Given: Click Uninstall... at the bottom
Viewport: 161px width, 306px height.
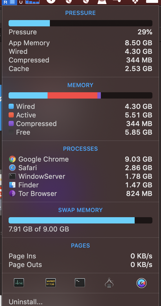Looking at the screenshot, I should [x=25, y=302].
